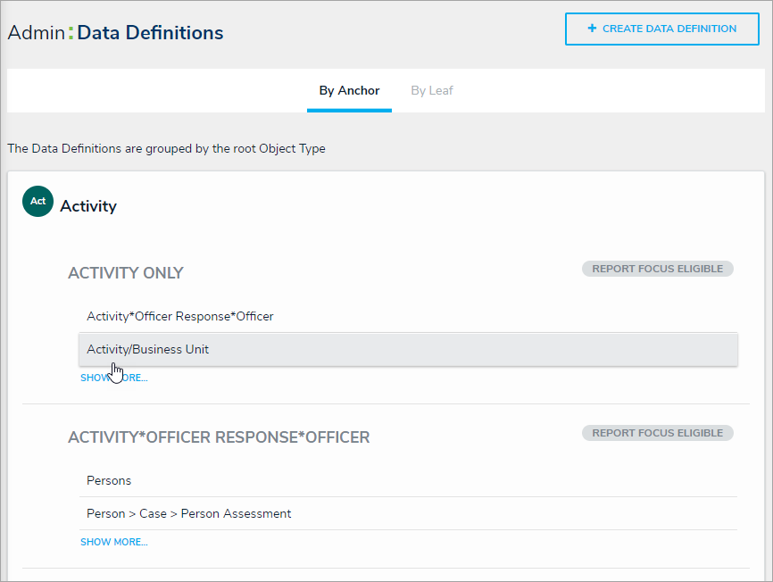
Task: Click the green Act circle icon
Action: 37,202
